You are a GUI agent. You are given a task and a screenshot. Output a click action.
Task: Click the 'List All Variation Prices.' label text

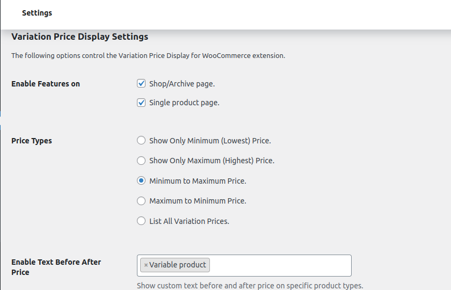(189, 221)
